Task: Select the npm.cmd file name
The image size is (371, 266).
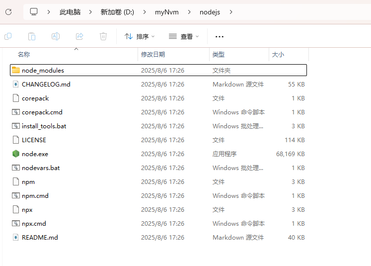Action: (35, 196)
